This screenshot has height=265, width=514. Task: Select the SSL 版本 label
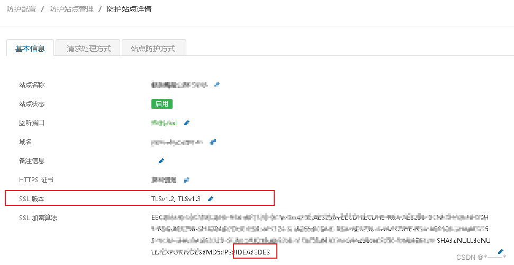tap(31, 198)
